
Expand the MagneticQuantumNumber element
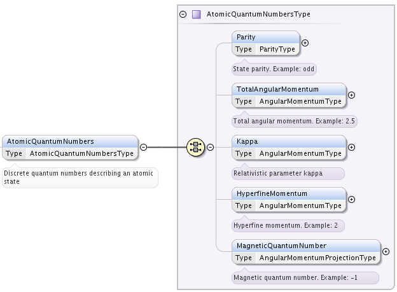click(386, 251)
